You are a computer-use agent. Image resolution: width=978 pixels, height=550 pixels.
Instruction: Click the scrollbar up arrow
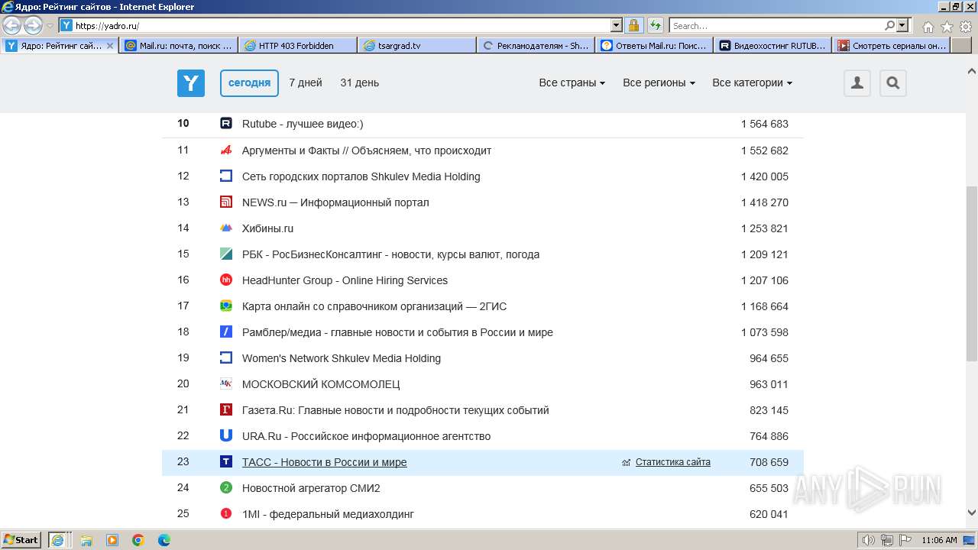pos(971,71)
